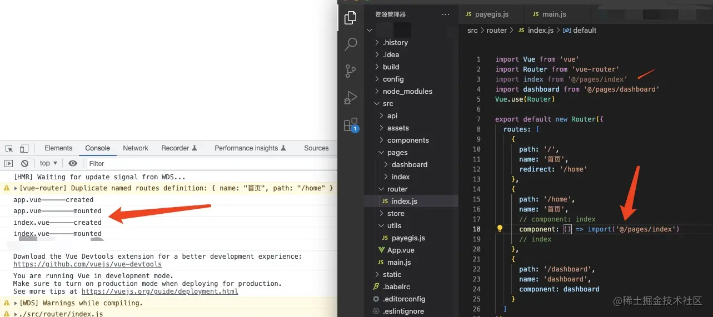This screenshot has width=713, height=317.
Task: Open the .eslintignore file
Action: (411, 311)
